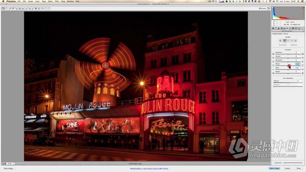
Task: Click the Lens Vignetting Amount slider
Action: [288, 83]
